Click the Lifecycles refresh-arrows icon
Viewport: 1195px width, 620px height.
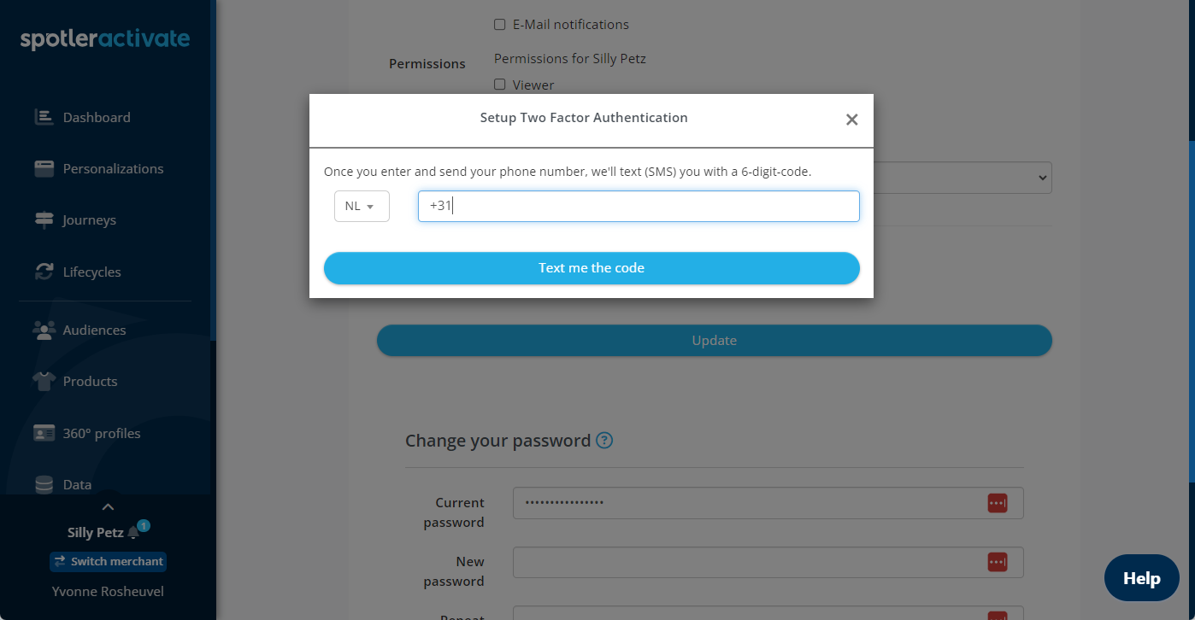click(x=44, y=272)
